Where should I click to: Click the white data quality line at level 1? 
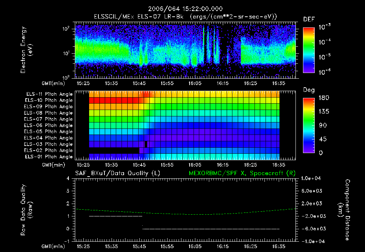pyautogui.click(x=116, y=216)
